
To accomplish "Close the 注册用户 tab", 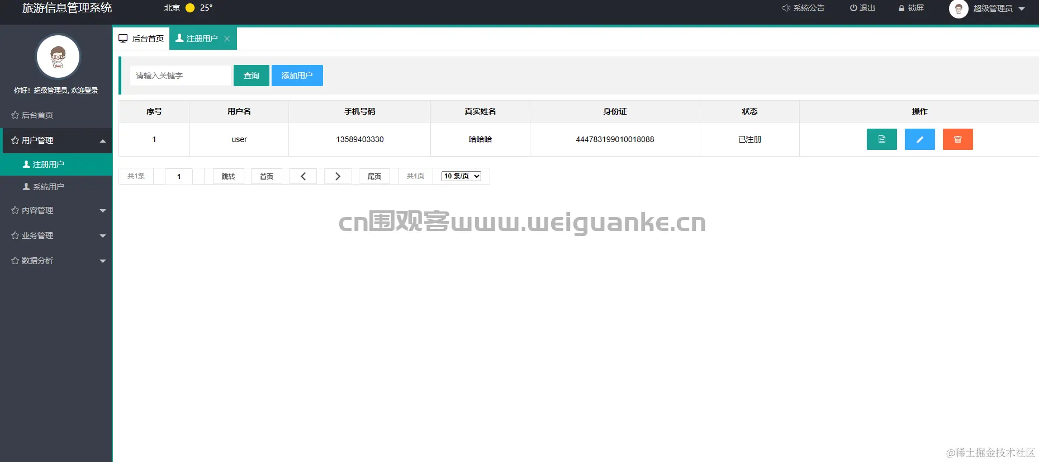I will click(x=227, y=39).
